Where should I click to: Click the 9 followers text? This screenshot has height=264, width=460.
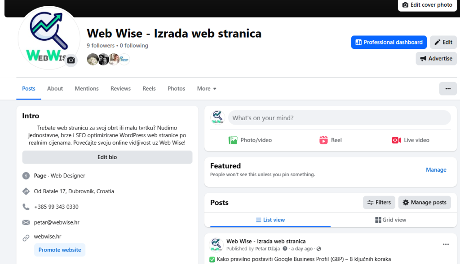[101, 46]
